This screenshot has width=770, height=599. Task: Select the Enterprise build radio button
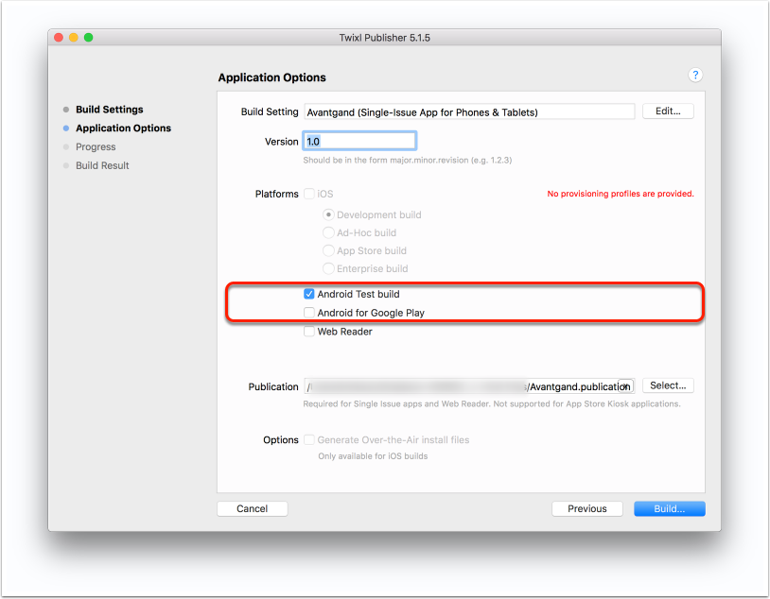pos(328,268)
